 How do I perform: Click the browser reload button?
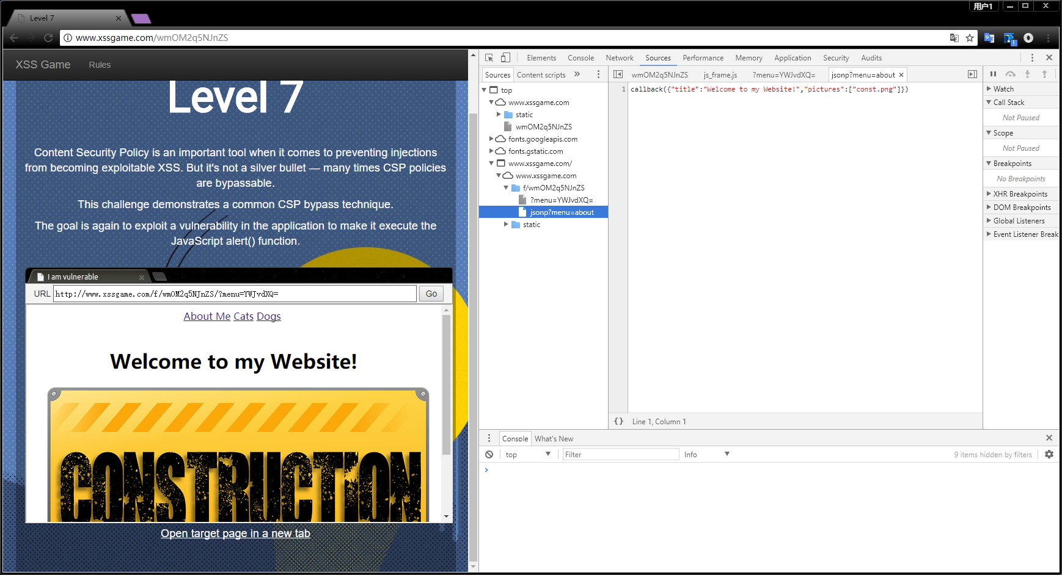point(48,38)
